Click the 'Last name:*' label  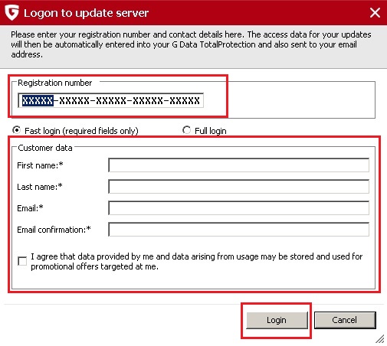click(40, 187)
